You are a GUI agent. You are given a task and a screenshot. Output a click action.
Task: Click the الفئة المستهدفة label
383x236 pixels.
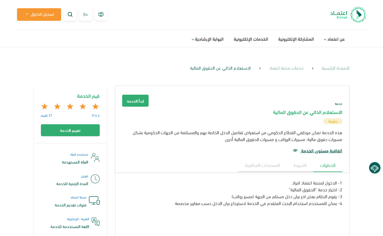(75, 162)
